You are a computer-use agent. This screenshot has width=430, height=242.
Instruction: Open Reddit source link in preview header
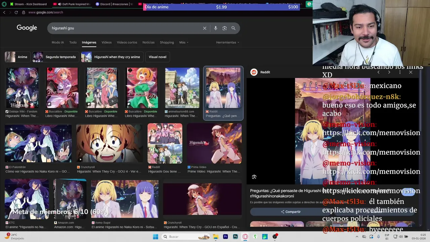tap(261, 72)
